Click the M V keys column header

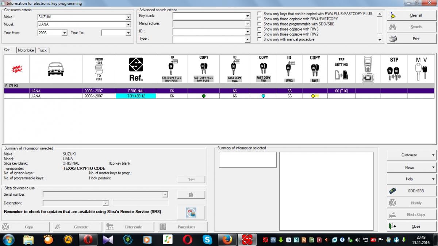coord(422,69)
